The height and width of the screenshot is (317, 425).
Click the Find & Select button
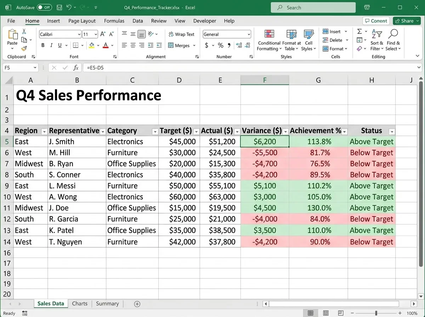point(393,40)
